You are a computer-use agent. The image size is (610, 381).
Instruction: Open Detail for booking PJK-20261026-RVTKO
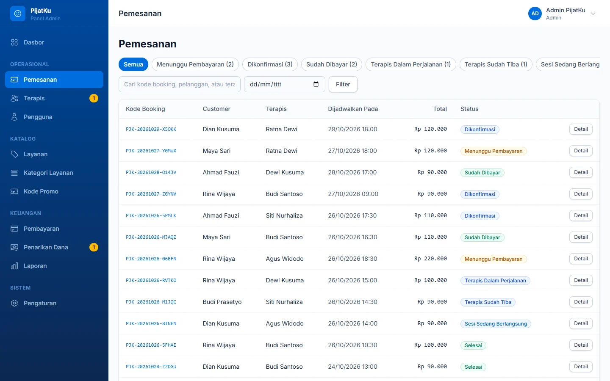pos(581,280)
